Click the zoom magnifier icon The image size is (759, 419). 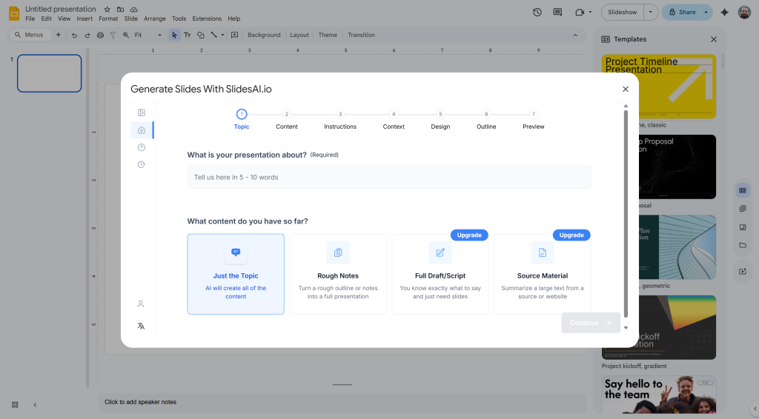126,35
